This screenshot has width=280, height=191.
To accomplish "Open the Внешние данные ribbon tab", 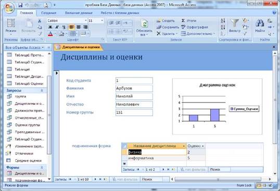I will 79,13.
